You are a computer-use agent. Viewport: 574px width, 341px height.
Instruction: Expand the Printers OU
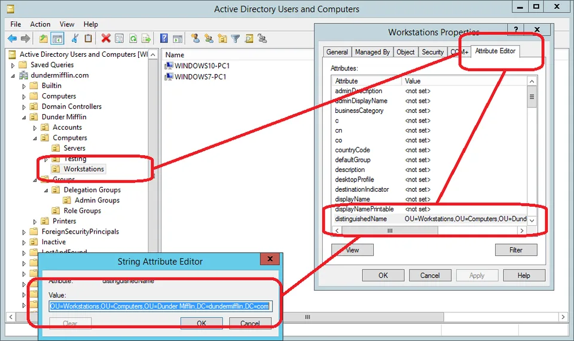(x=35, y=222)
